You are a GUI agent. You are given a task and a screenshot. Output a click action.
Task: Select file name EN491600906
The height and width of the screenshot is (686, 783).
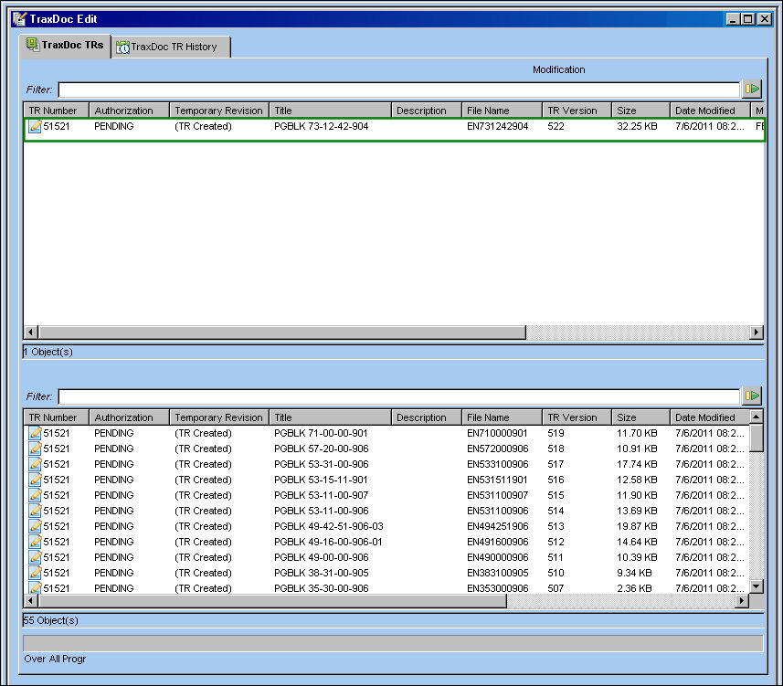(x=497, y=541)
